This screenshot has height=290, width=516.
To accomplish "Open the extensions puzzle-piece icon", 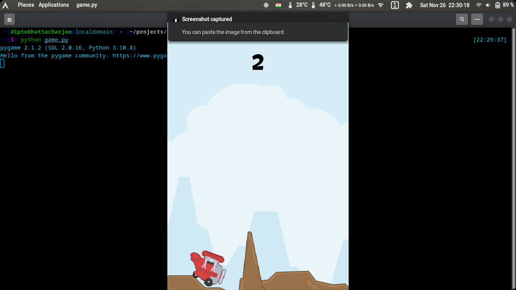I will point(409,5).
